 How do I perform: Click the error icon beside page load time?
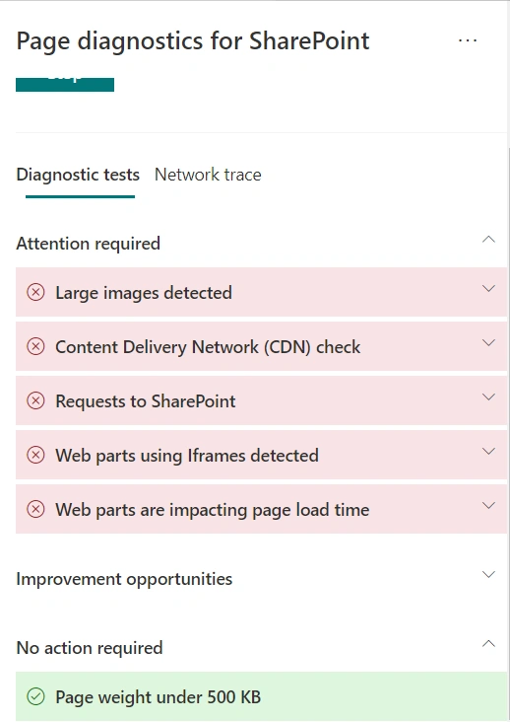35,509
